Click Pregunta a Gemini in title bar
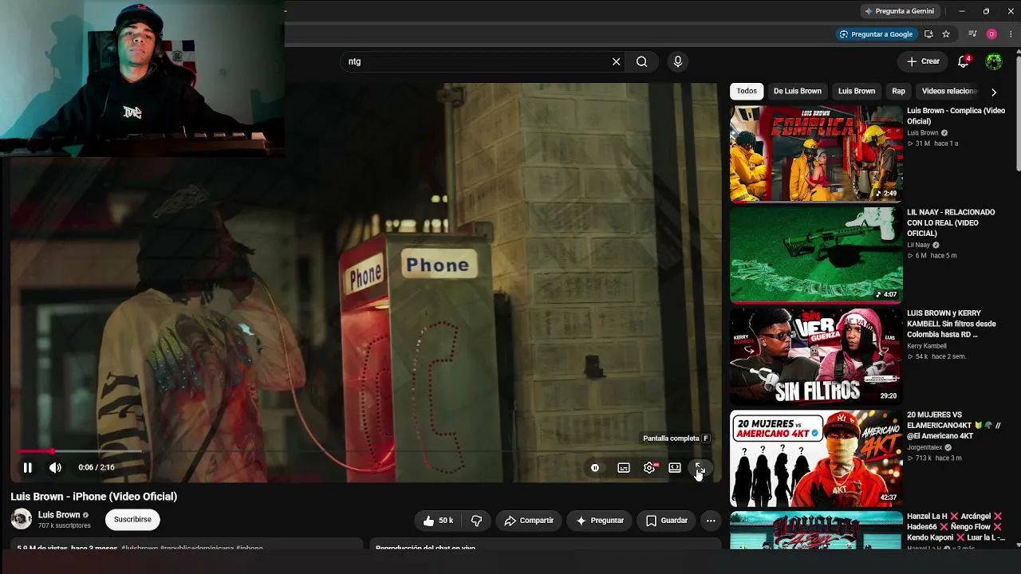 pyautogui.click(x=899, y=11)
